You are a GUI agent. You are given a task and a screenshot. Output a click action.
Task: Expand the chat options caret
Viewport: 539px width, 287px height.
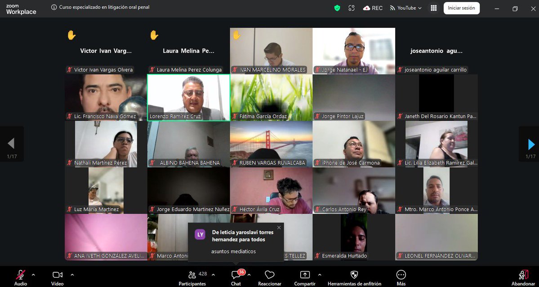(249, 274)
